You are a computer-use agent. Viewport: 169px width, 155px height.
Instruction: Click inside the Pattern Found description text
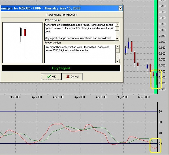(80, 32)
